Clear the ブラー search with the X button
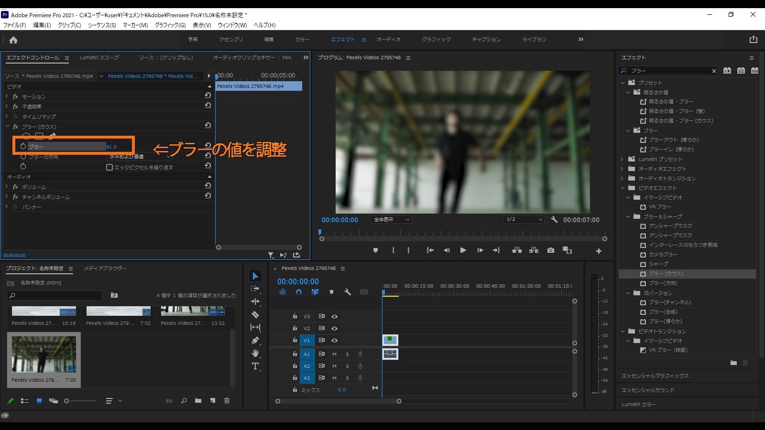This screenshot has width=765, height=430. pyautogui.click(x=713, y=70)
